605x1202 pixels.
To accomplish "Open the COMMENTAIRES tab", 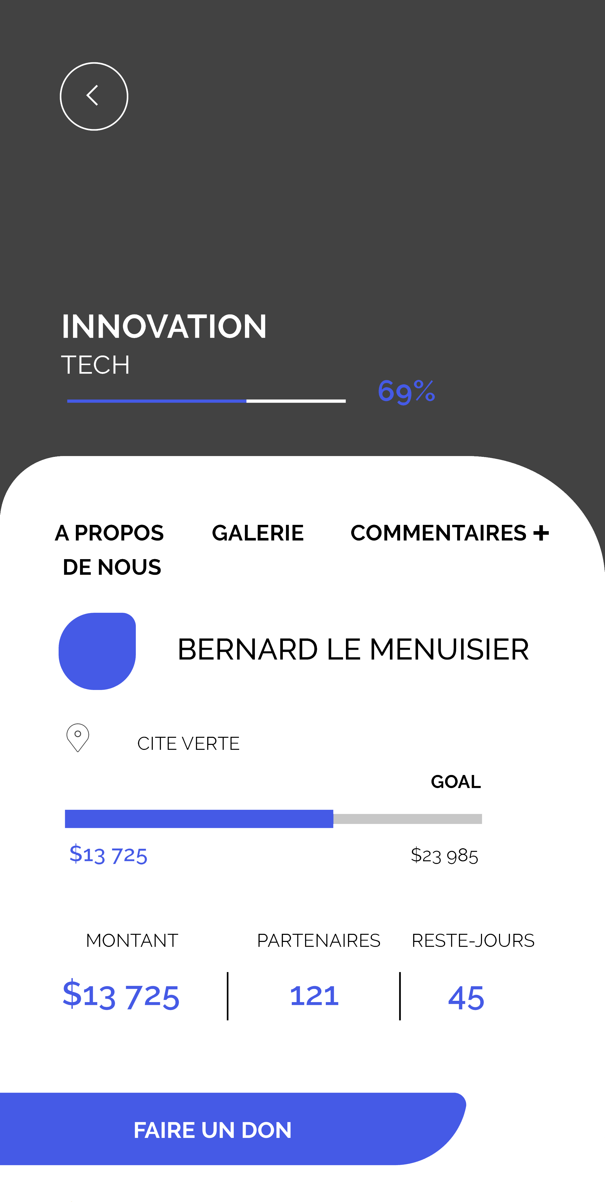I will (438, 533).
